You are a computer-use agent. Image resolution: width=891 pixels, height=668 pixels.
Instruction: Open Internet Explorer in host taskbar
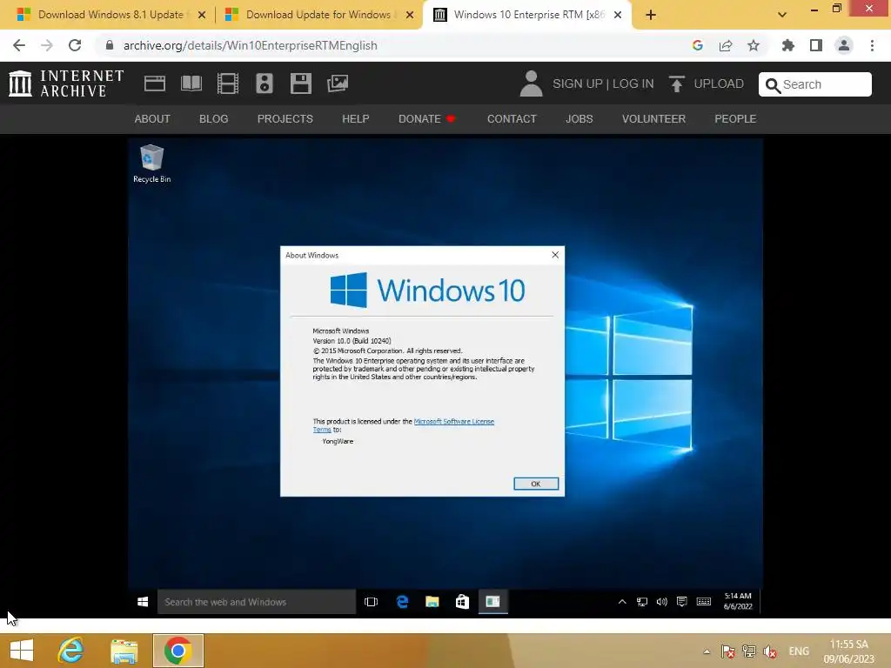click(x=70, y=651)
